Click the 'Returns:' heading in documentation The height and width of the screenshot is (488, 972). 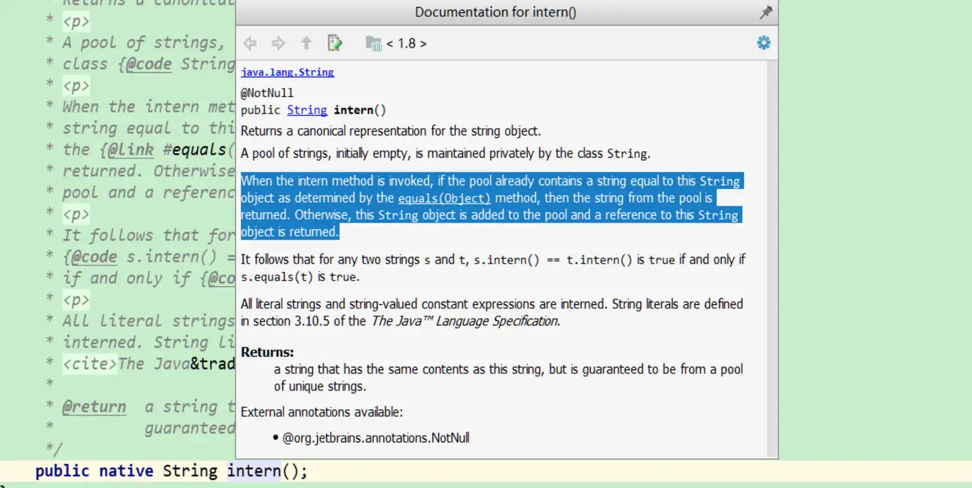267,352
